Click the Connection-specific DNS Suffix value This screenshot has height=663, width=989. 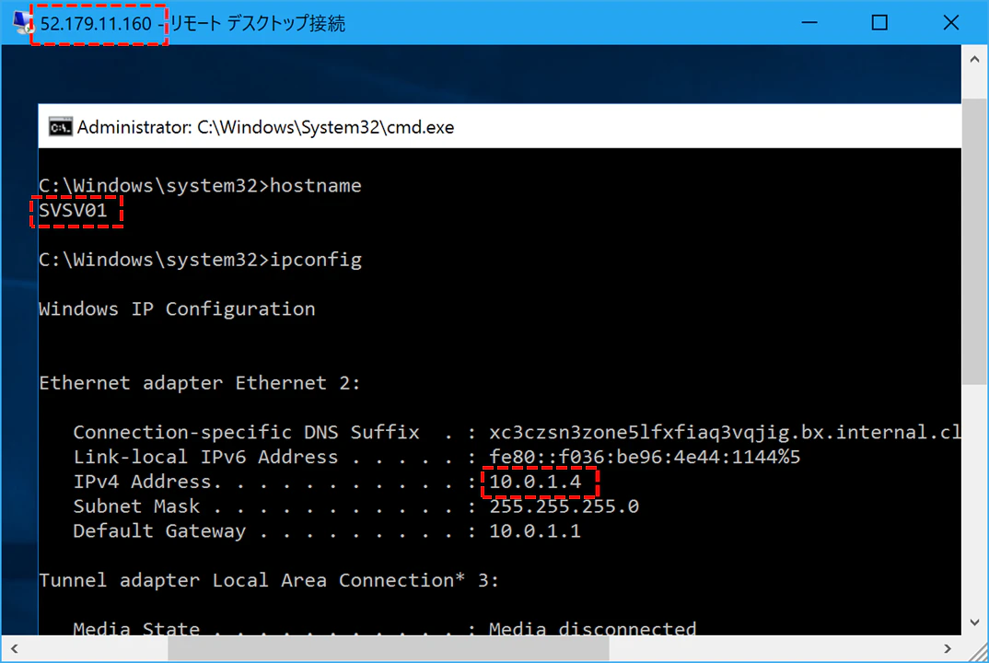(x=725, y=432)
